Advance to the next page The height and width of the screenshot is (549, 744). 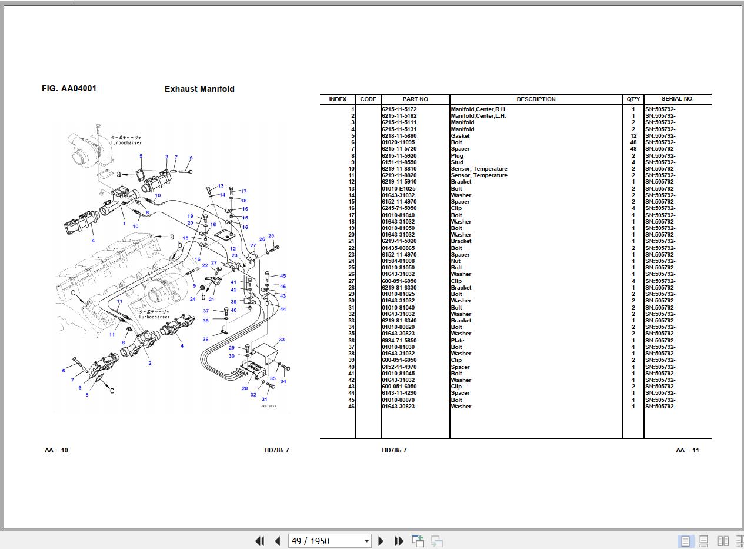click(381, 541)
